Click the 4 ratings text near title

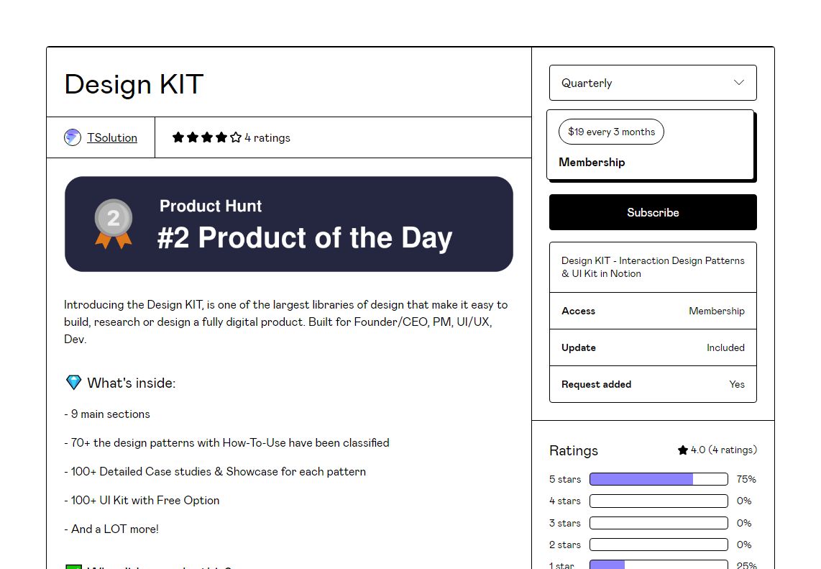(267, 137)
